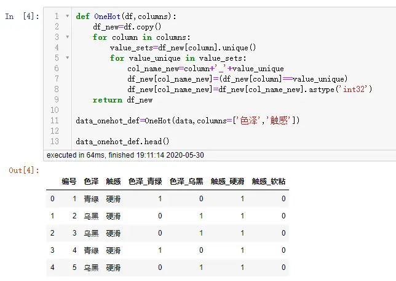Select the 触感_硬滑 column header
This screenshot has width=396, height=281.
coord(228,182)
